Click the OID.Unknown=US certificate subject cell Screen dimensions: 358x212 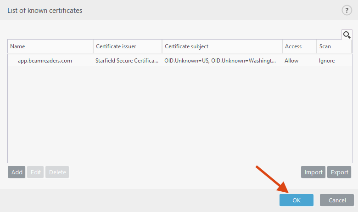pyautogui.click(x=220, y=60)
